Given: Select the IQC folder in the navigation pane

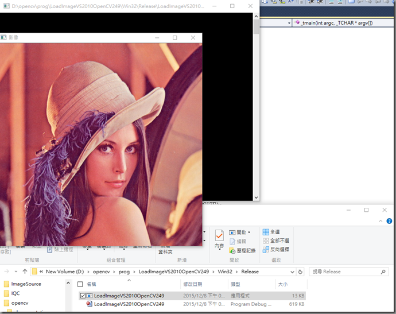Looking at the screenshot, I should tap(12, 293).
